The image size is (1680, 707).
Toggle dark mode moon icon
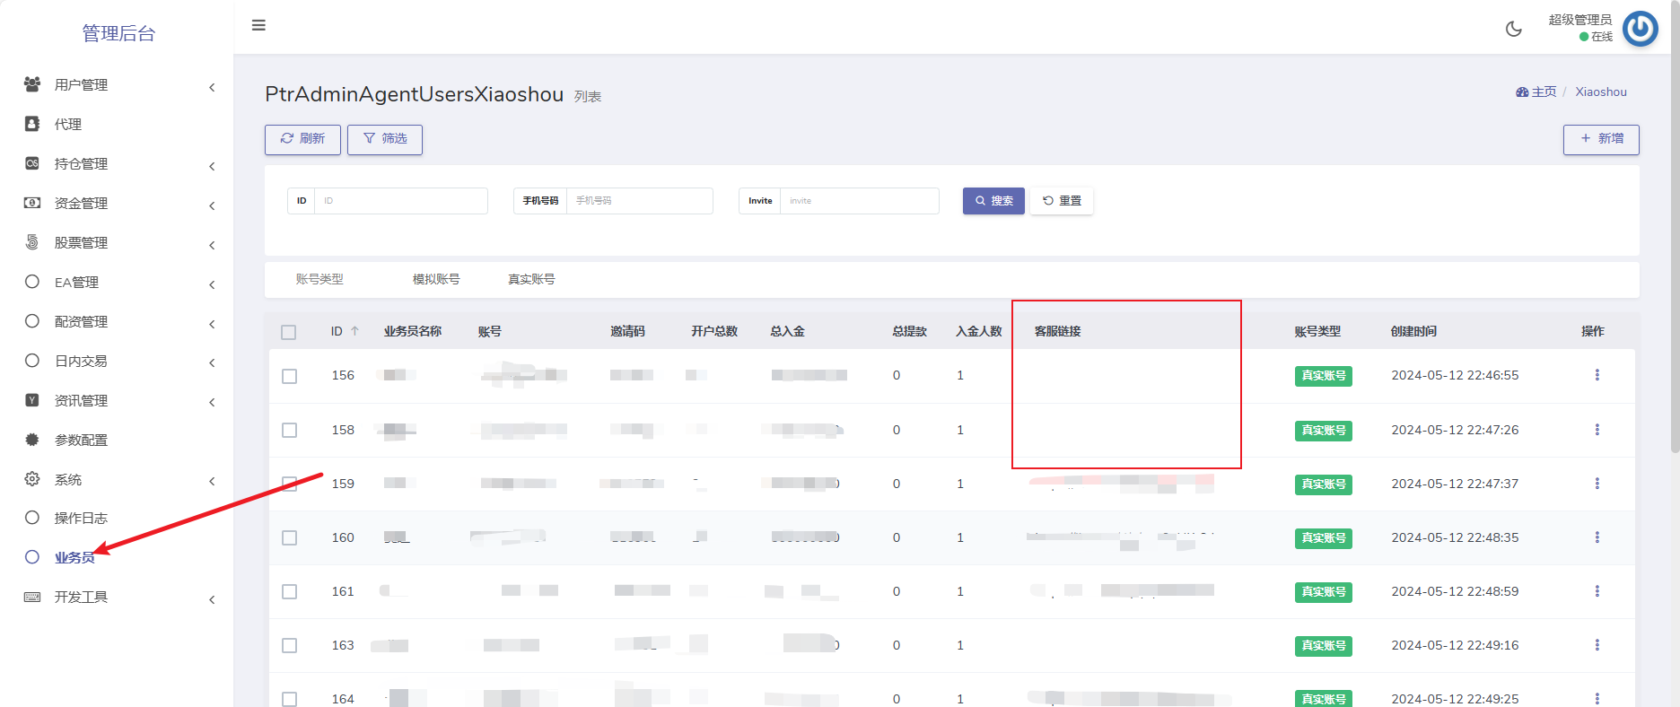[1513, 29]
